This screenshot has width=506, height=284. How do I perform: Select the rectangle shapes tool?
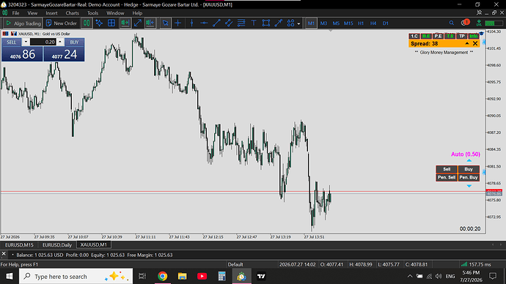coord(266,23)
